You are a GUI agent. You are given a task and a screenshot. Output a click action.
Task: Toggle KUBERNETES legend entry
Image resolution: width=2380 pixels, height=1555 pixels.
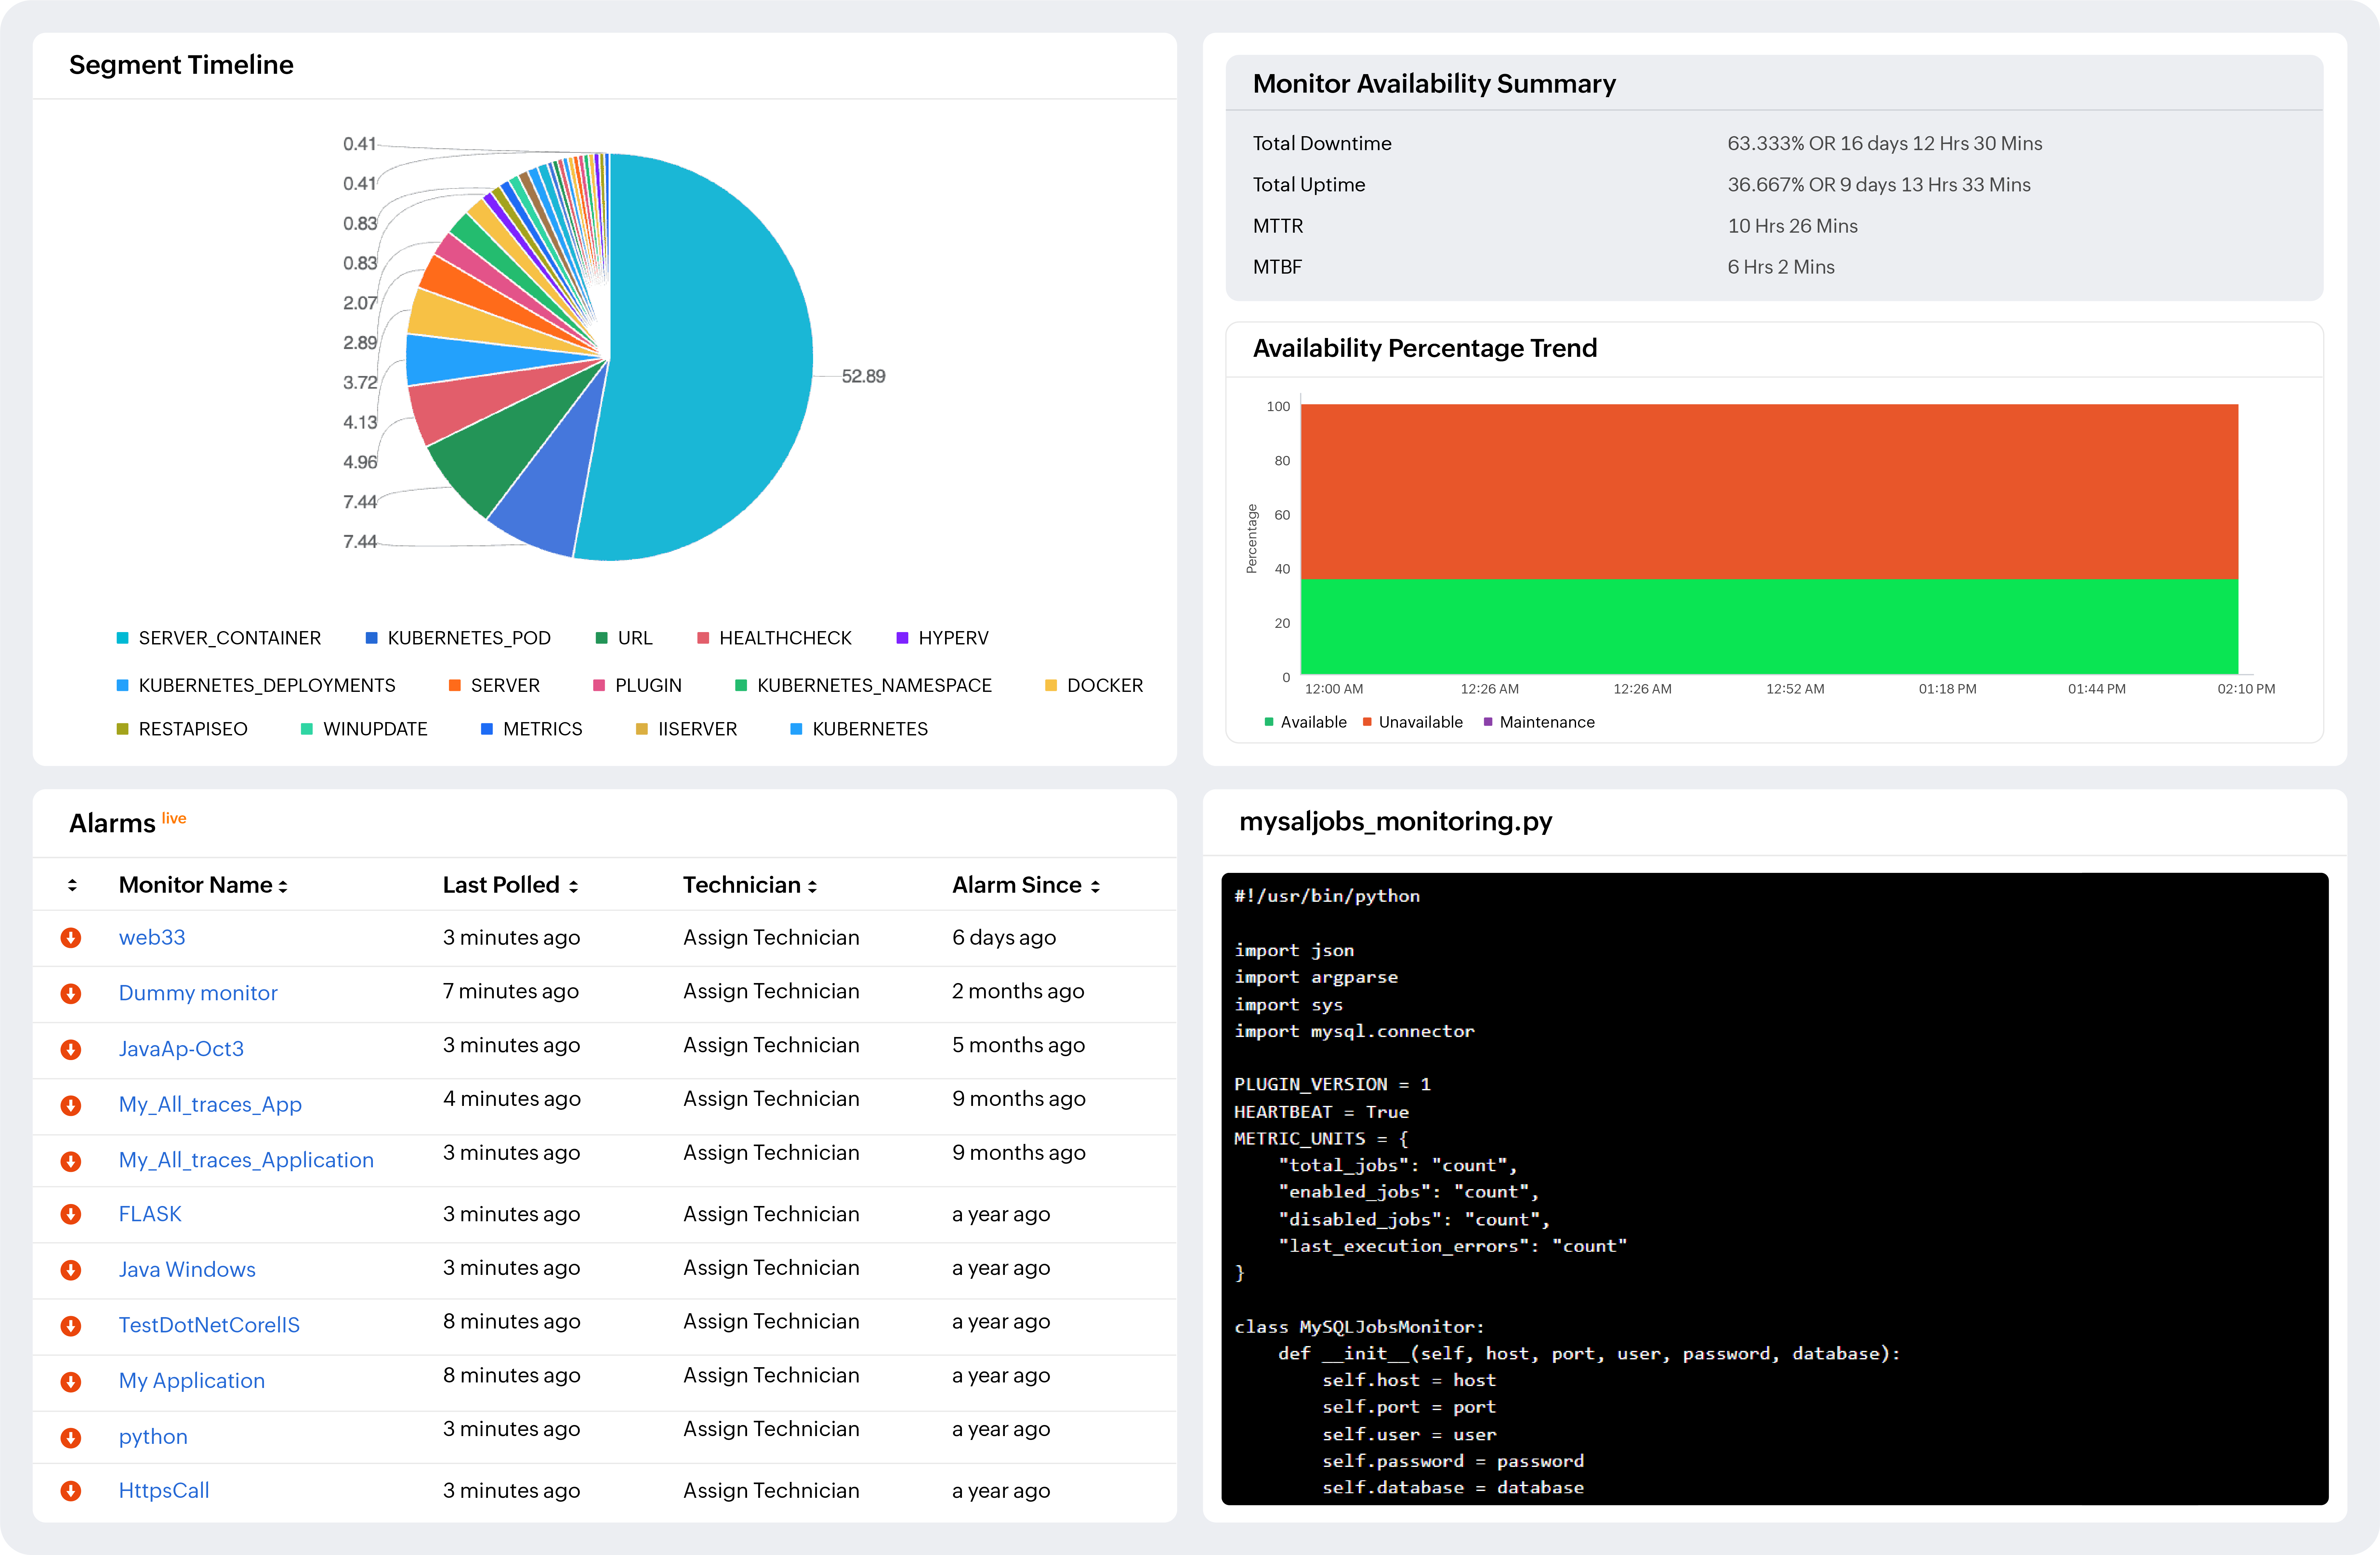(x=859, y=730)
